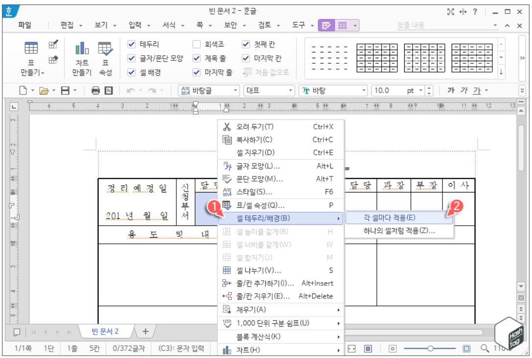Select 줄/칸 추가하기(I) in context menu

click(x=280, y=284)
